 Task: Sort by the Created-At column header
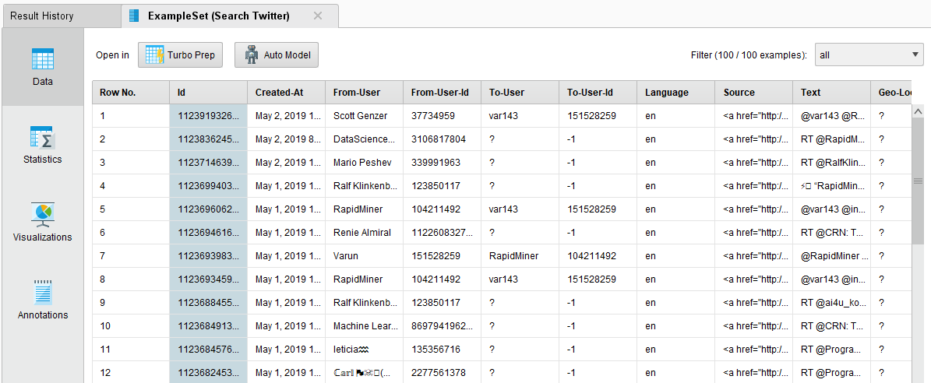[x=285, y=93]
